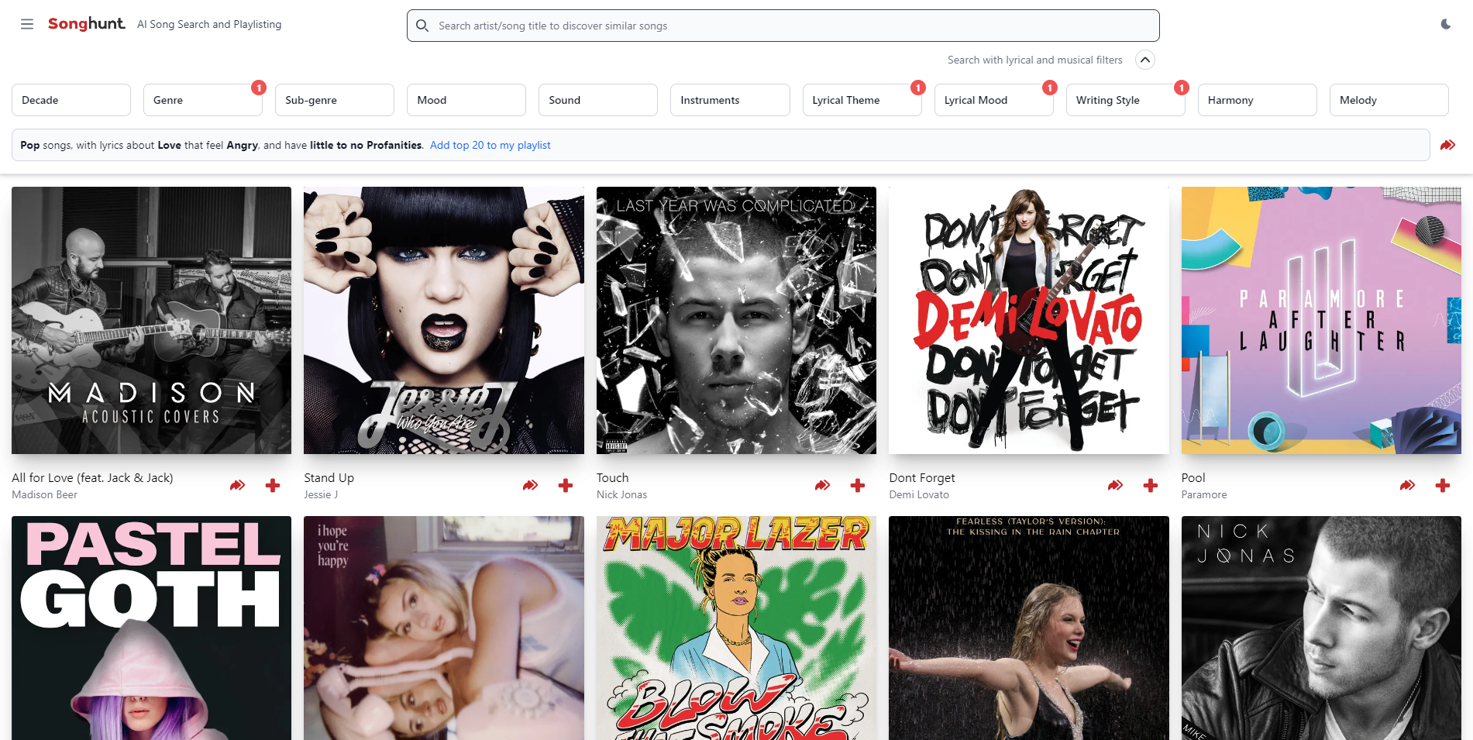Click the search magnifier icon
1473x740 pixels.
click(422, 26)
